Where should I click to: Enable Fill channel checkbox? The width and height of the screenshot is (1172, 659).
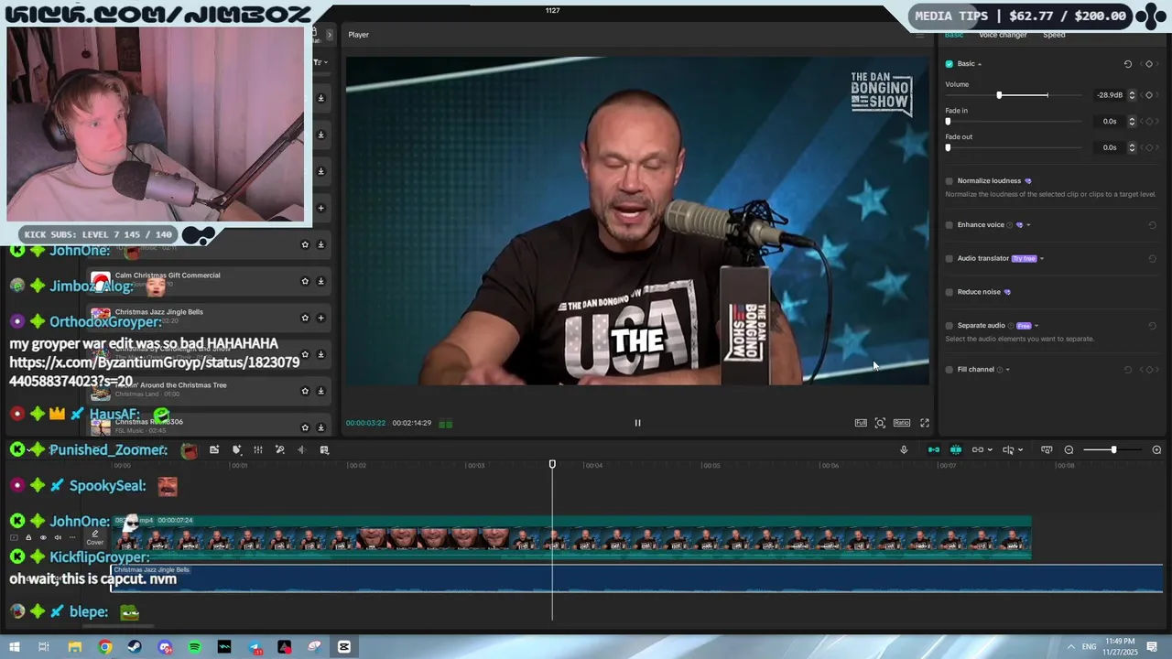949,370
